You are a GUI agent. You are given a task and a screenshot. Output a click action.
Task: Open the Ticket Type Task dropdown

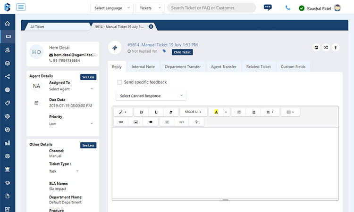[x=64, y=171]
